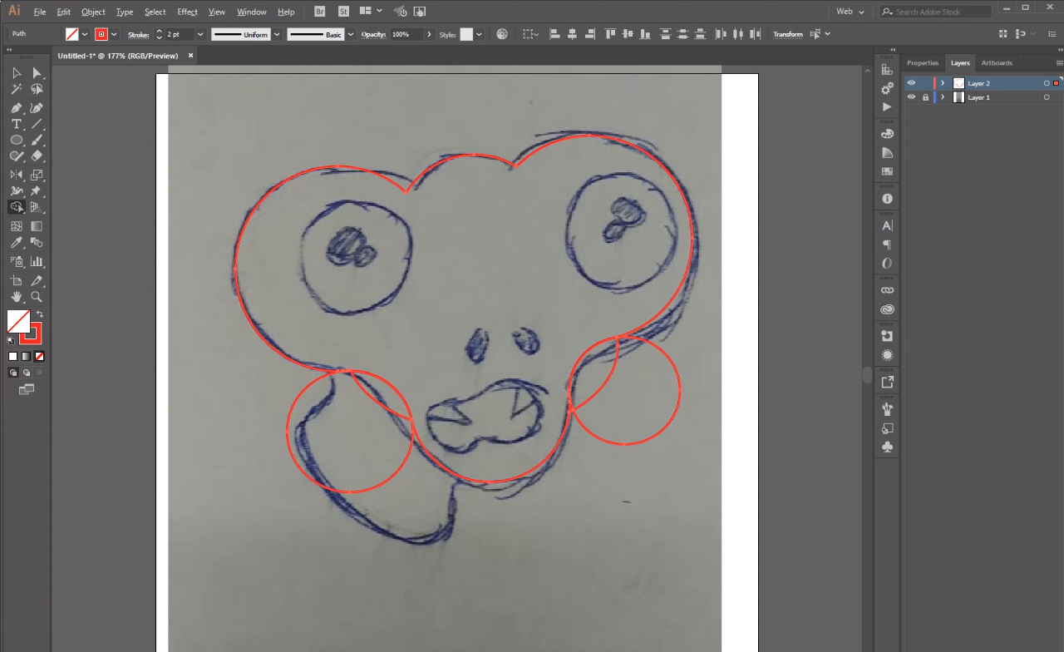Click the Recolor Artwork wheel icon

502,34
